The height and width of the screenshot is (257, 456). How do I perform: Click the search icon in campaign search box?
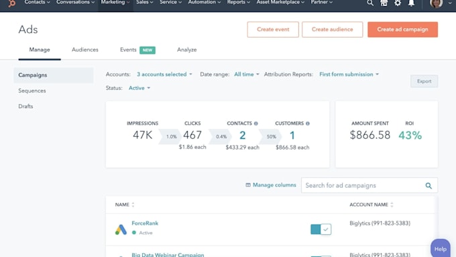(x=429, y=185)
